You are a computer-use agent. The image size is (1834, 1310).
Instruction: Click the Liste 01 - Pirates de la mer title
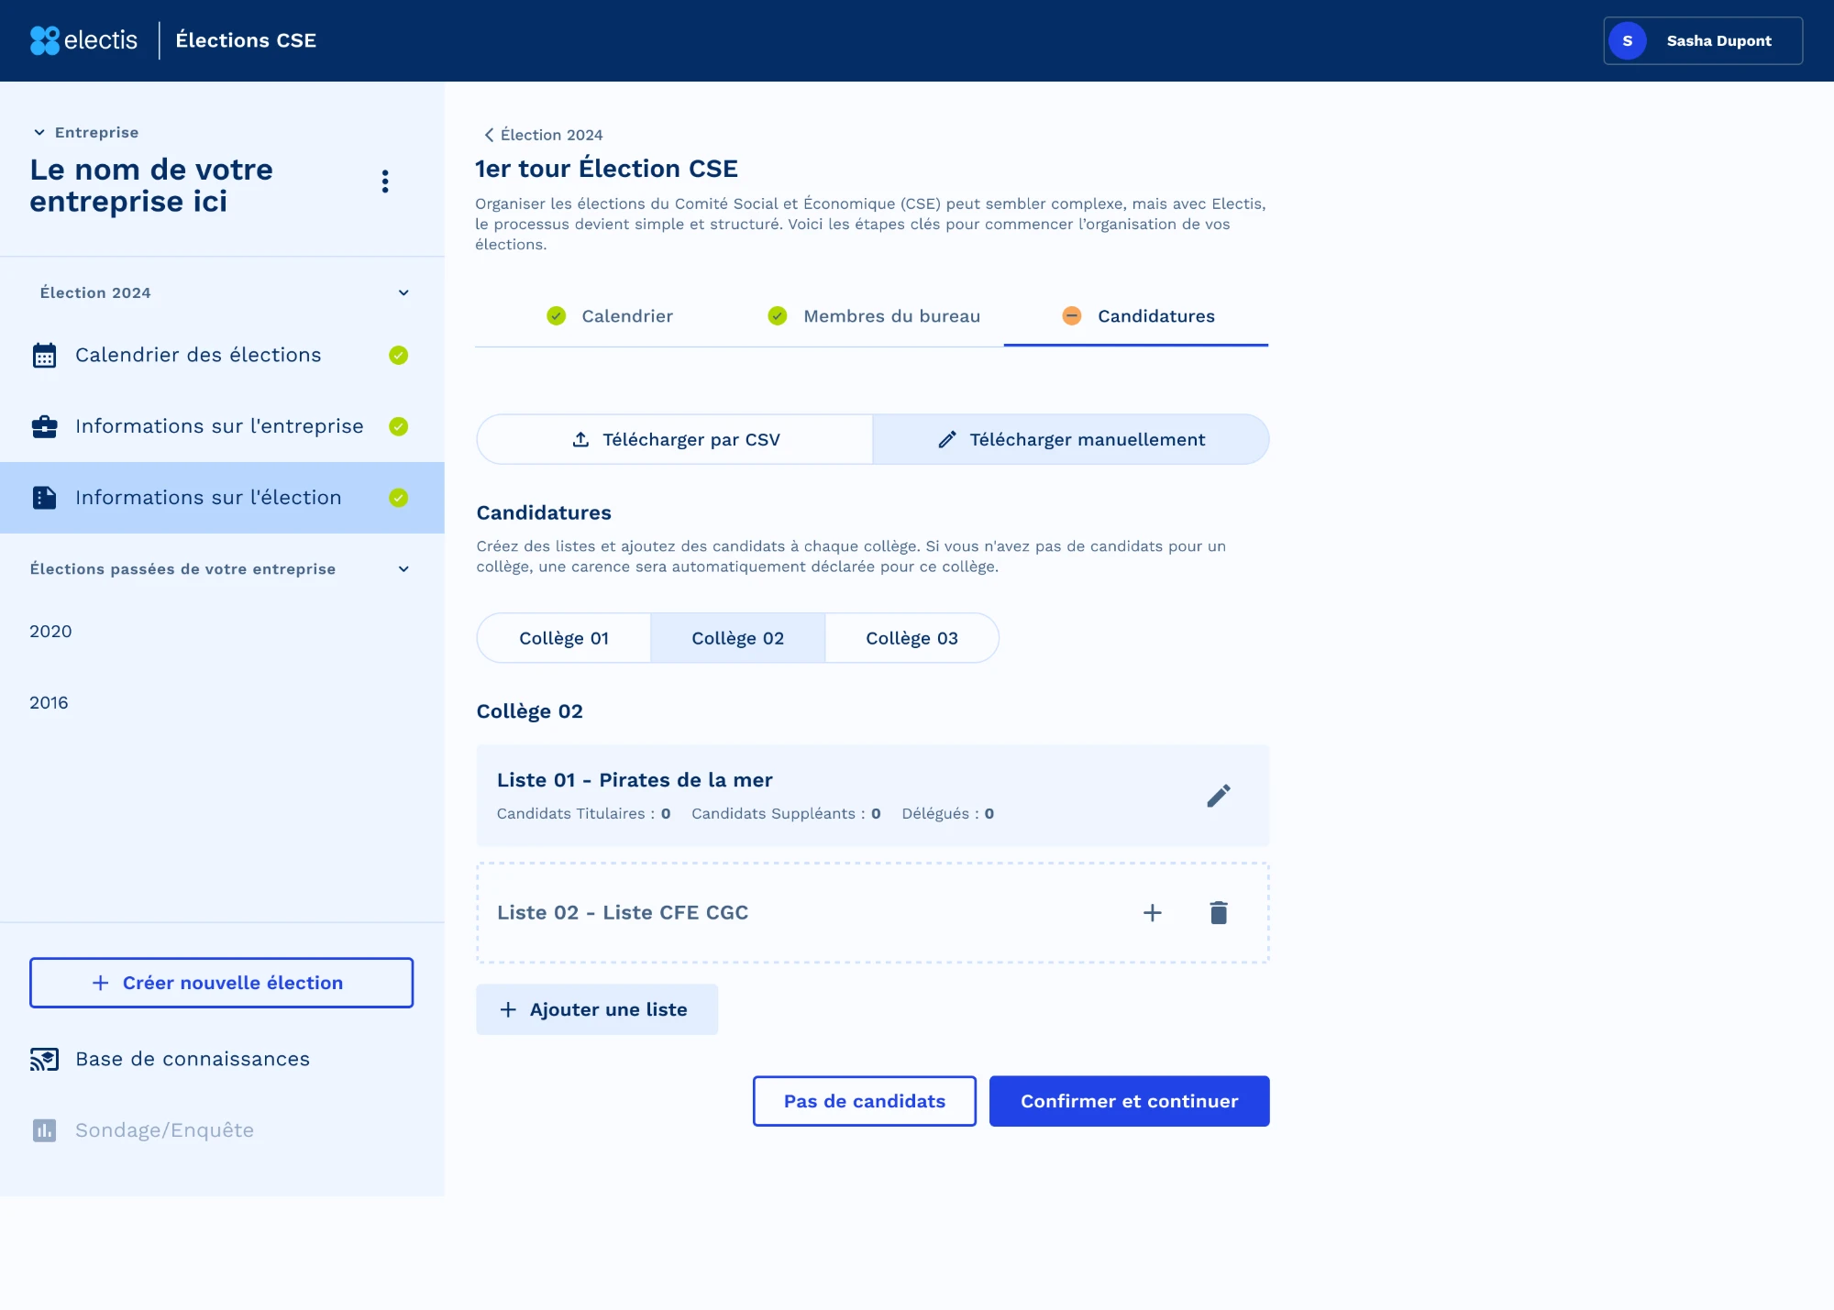pos(635,780)
